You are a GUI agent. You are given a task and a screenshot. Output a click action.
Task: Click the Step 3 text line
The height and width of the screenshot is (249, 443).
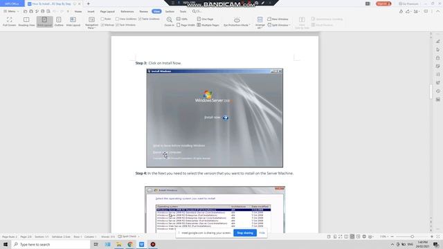coord(159,63)
